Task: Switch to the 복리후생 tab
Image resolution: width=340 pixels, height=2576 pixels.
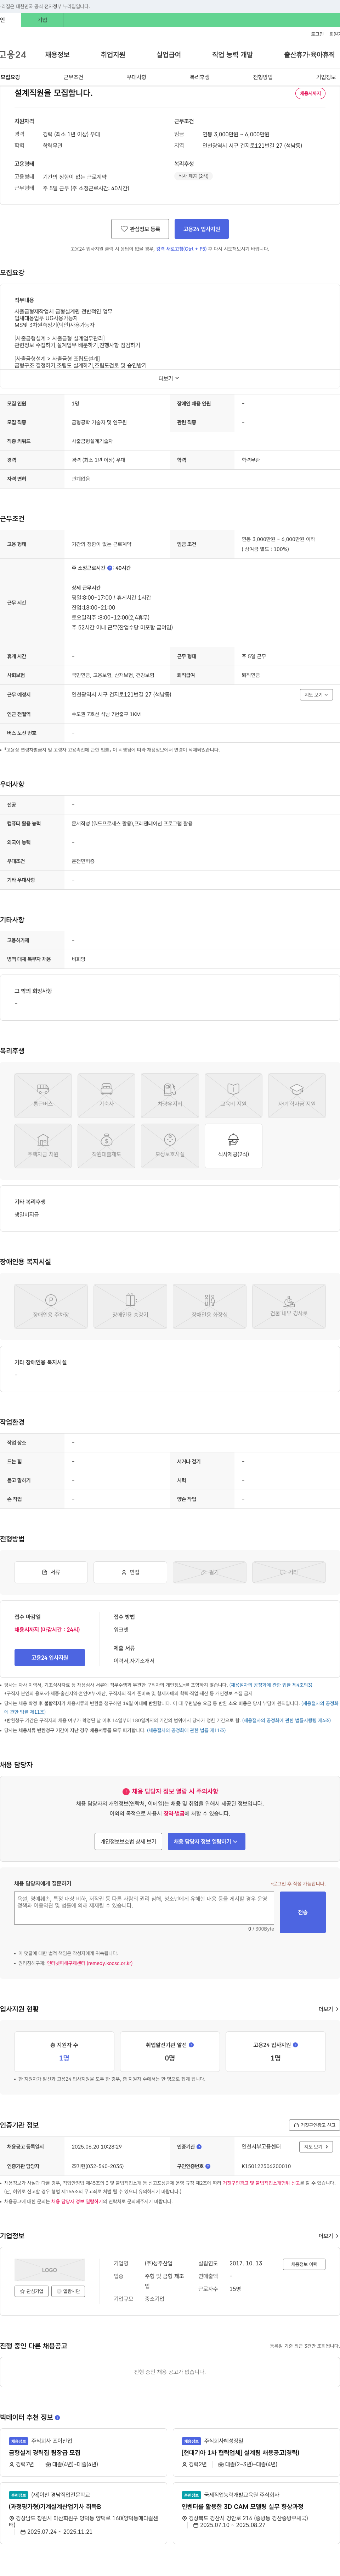Action: pos(199,77)
